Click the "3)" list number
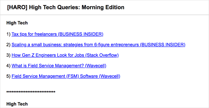209x108 pixels. point(8,55)
